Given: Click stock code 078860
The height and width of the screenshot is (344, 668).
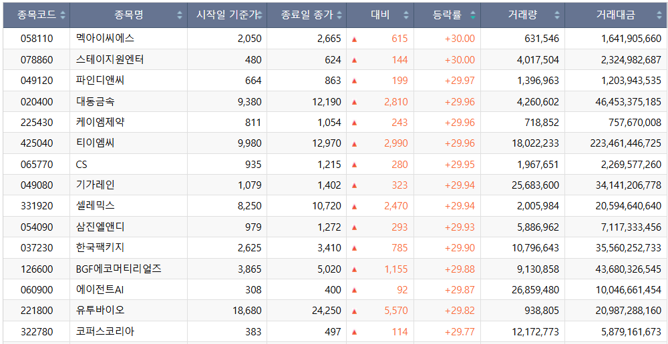Looking at the screenshot, I should 37,59.
